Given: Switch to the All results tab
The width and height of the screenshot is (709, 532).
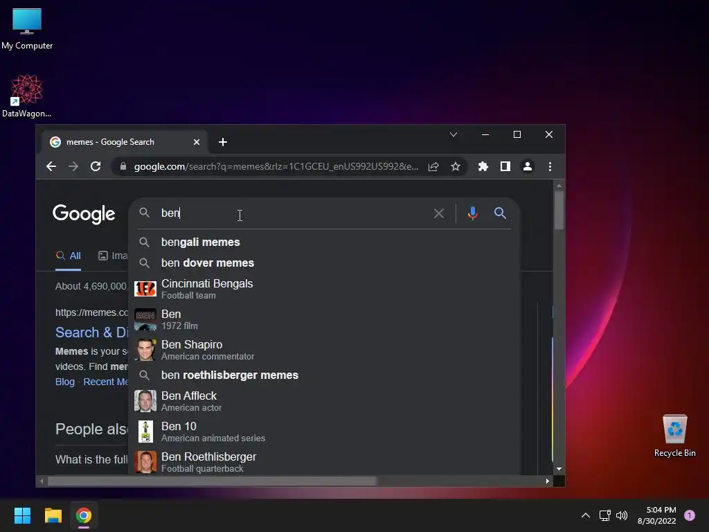Looking at the screenshot, I should 69,256.
